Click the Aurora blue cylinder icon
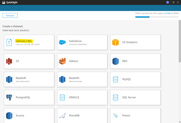 9,115
